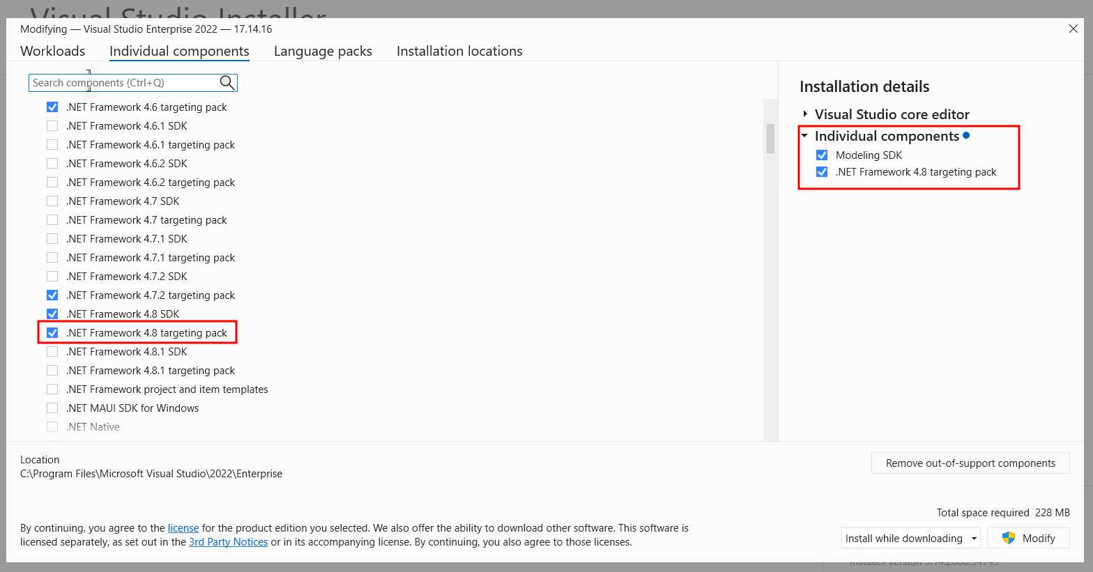Uncheck .NET Framework 4.7.2 targeting pack

point(52,295)
